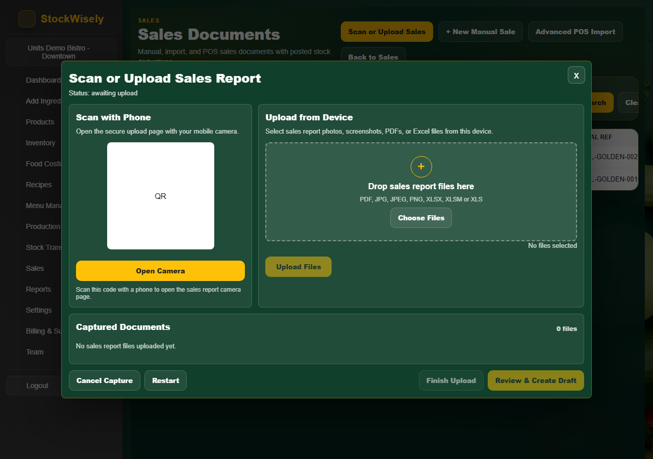Screen dimensions: 653x459
Task: Click the StockWisely logo icon
Action: (x=27, y=19)
